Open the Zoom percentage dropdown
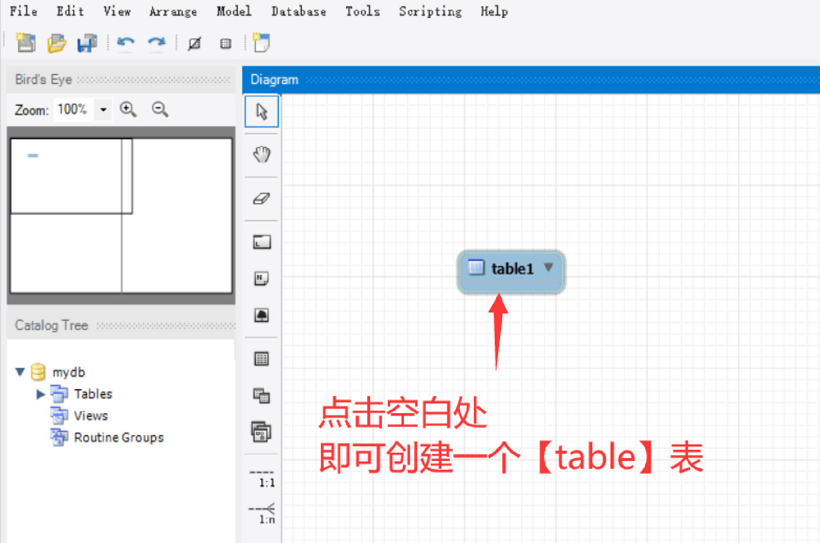 (103, 109)
